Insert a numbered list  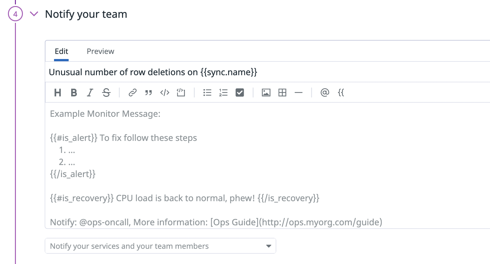point(223,93)
